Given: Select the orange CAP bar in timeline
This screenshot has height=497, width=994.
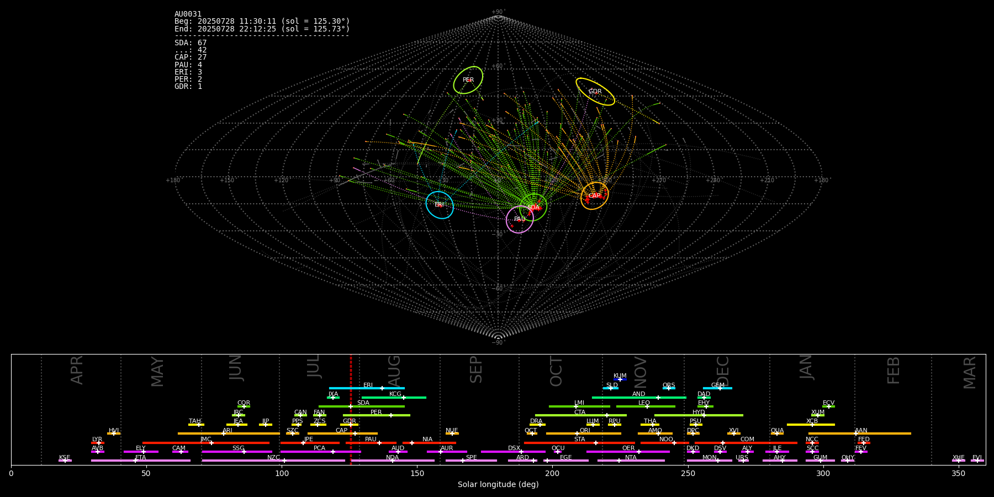Looking at the screenshot, I should 342,433.
